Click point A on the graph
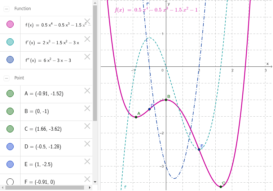Screen dimensions: 273x191 tap(136, 117)
